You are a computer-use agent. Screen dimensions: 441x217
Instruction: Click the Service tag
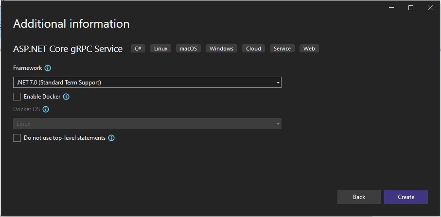pyautogui.click(x=282, y=49)
